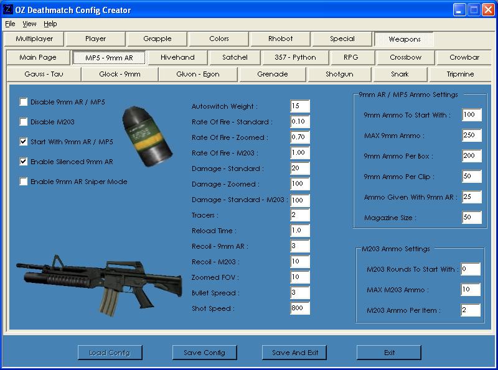Click the Save Config button

[x=205, y=353]
